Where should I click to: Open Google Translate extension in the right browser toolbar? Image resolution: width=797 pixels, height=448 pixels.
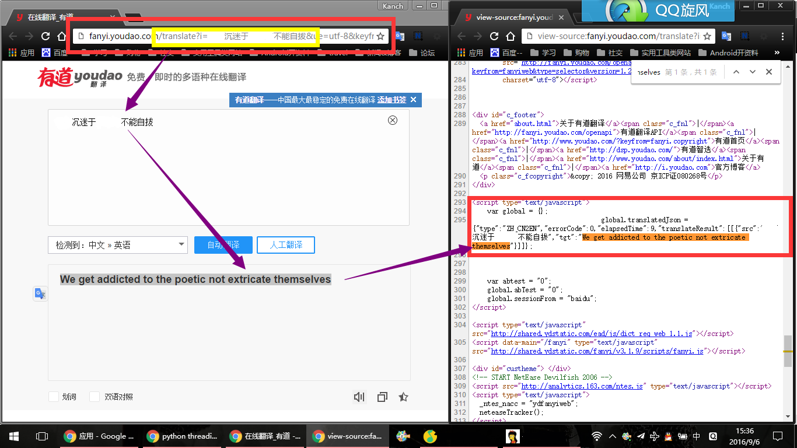726,36
